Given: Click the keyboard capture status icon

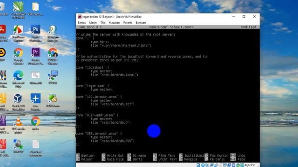Looking at the screenshot, I should (242, 165).
